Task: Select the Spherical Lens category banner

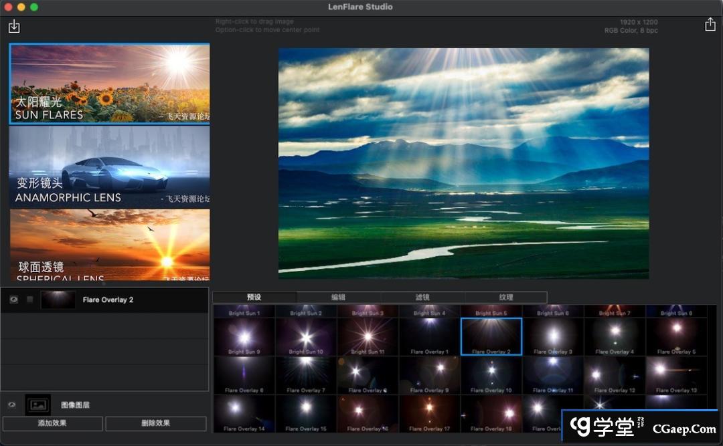Action: [x=109, y=245]
